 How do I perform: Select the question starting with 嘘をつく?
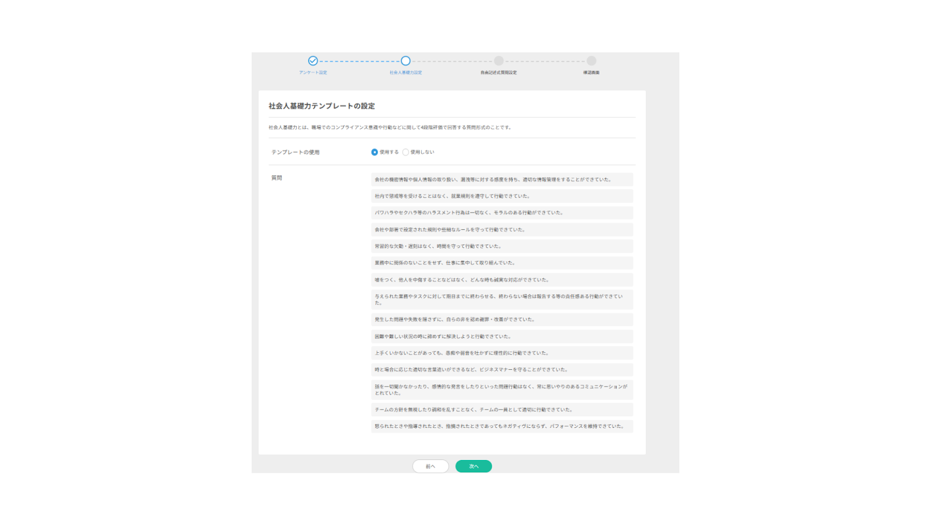502,280
